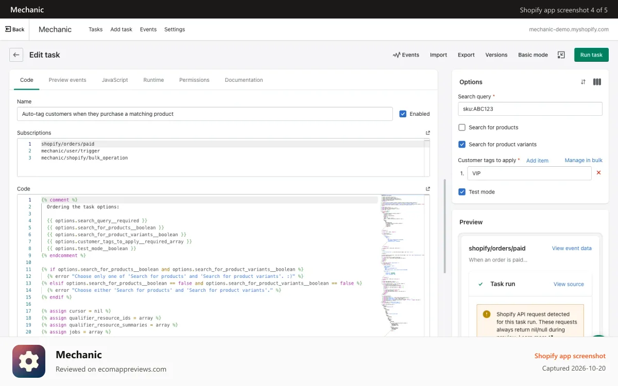The width and height of the screenshot is (618, 386).
Task: Open Settings in top navigation
Action: pos(175,29)
